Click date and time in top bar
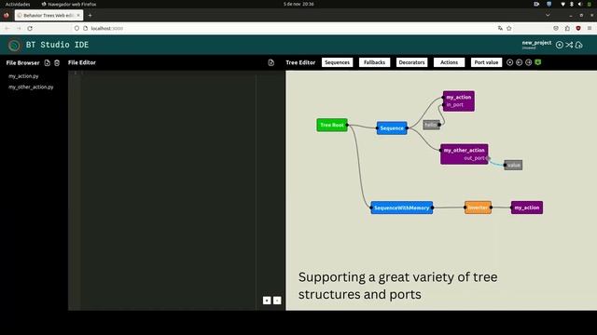Screen dimensions: 597x335 (x=298, y=4)
